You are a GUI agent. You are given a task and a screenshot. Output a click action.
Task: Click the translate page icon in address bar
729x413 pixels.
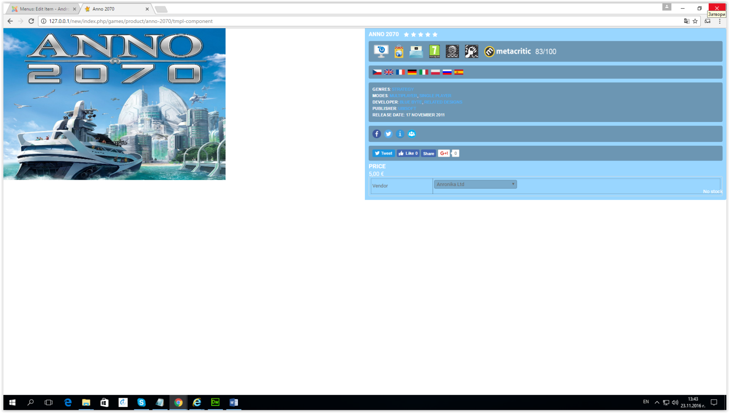coord(687,21)
